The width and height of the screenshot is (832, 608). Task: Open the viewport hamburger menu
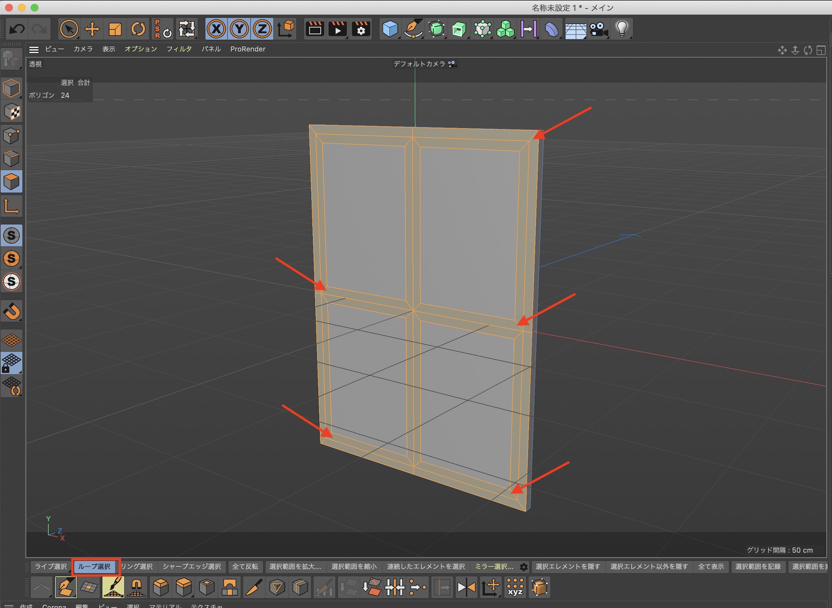coord(34,49)
